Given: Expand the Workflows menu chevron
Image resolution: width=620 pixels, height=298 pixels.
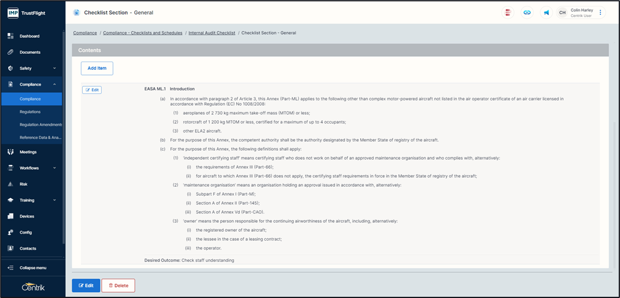Looking at the screenshot, I should tap(54, 168).
